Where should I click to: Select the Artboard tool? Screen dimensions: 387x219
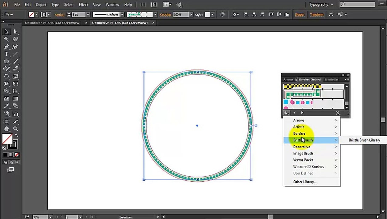[x=6, y=122]
